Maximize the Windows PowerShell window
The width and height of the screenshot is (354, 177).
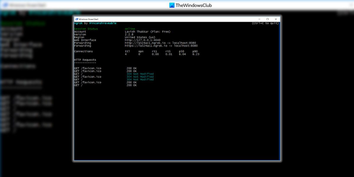coord(268,19)
